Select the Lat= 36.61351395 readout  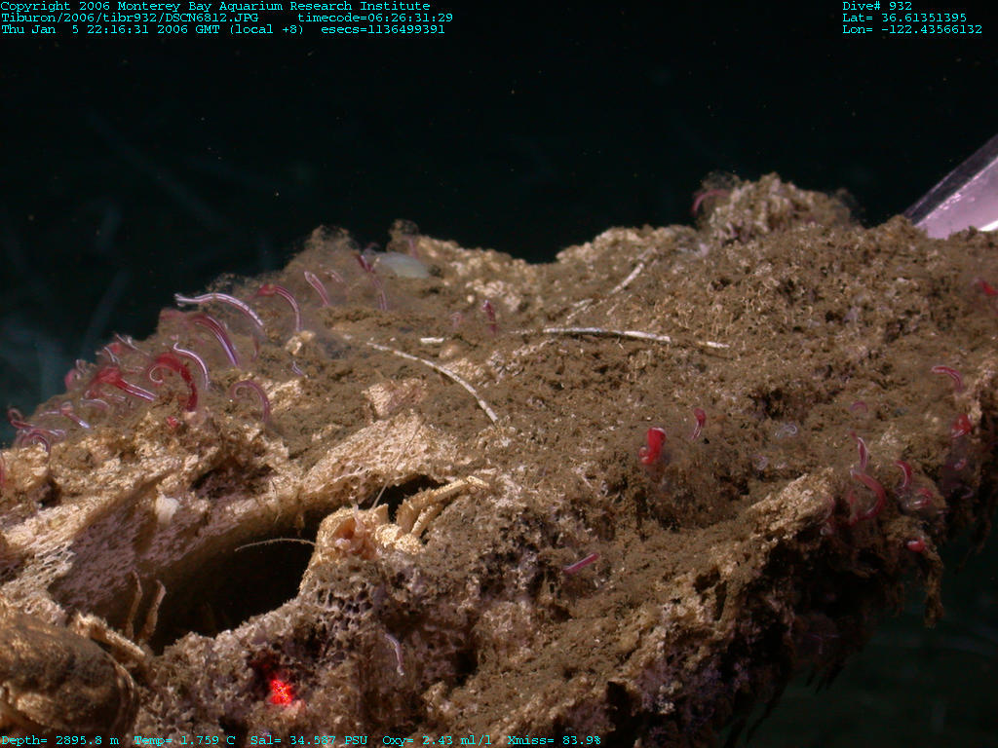pos(904,18)
